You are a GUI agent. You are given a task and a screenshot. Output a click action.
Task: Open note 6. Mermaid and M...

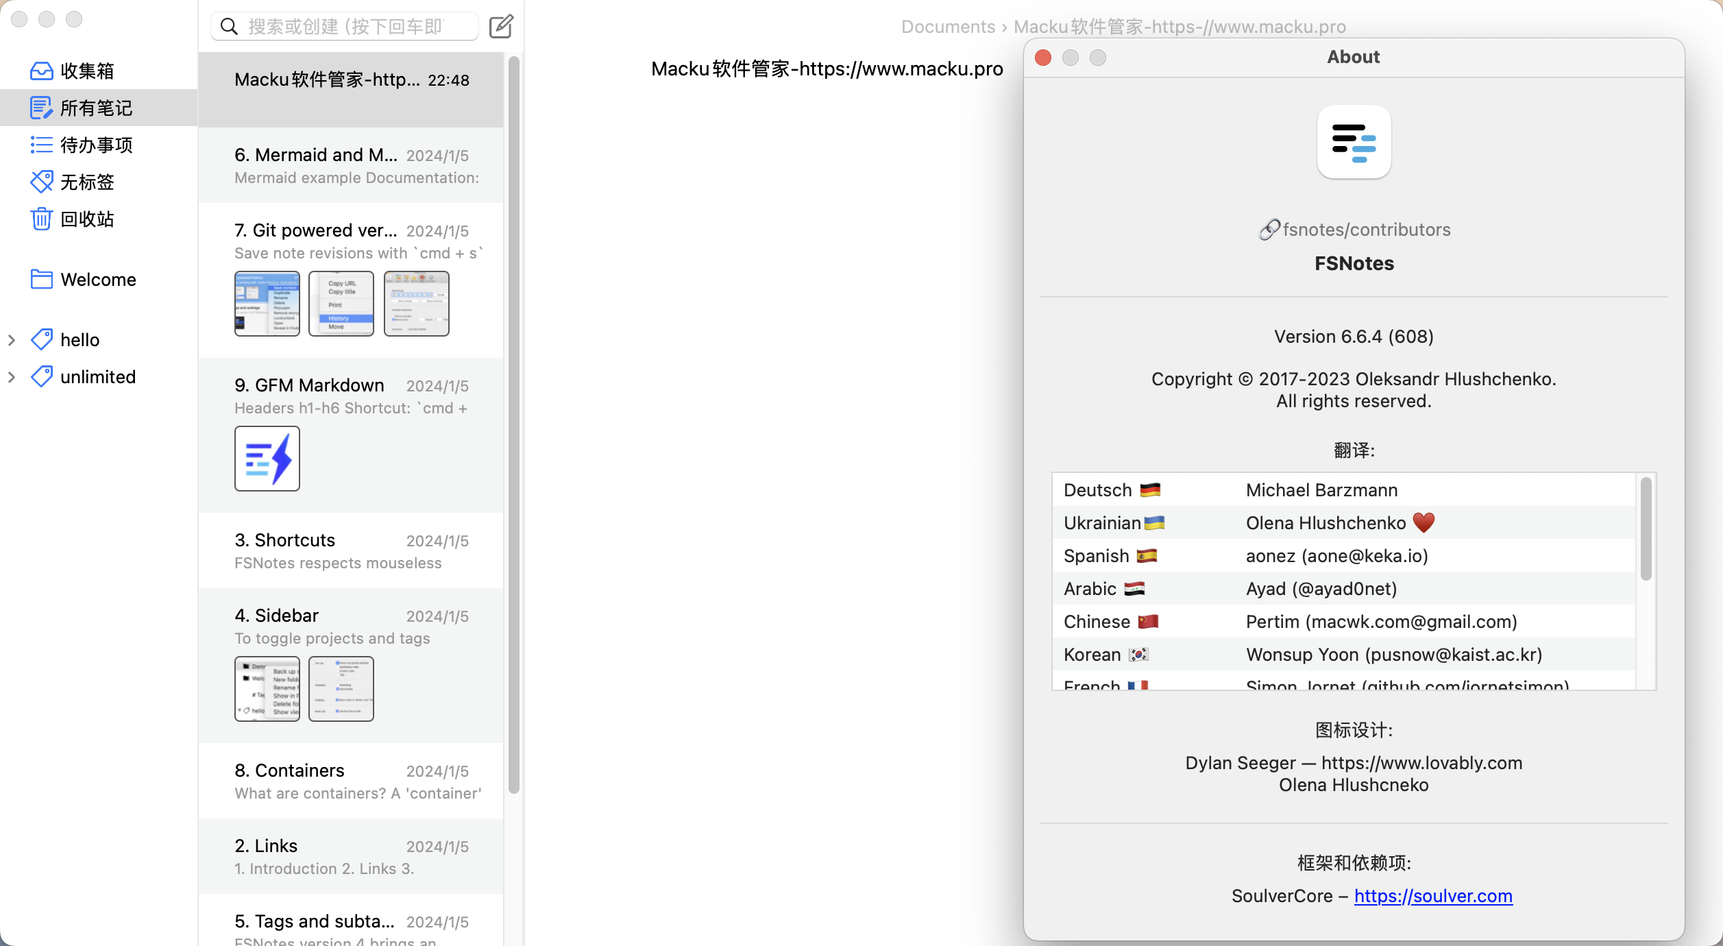pyautogui.click(x=351, y=165)
